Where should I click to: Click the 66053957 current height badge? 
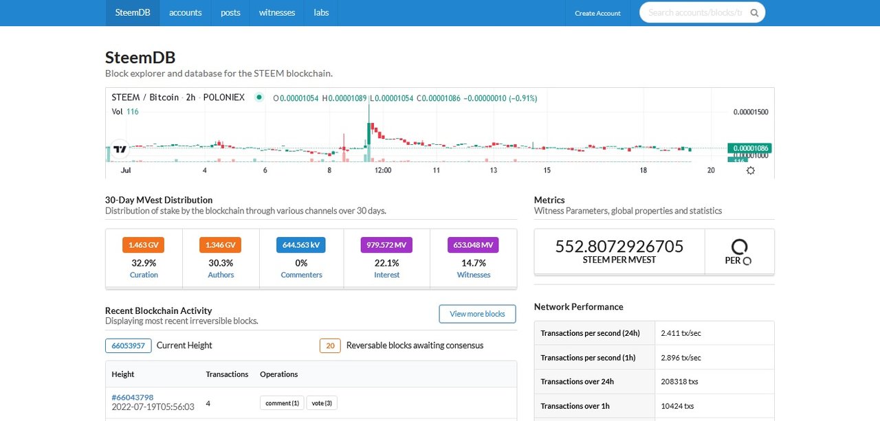128,345
